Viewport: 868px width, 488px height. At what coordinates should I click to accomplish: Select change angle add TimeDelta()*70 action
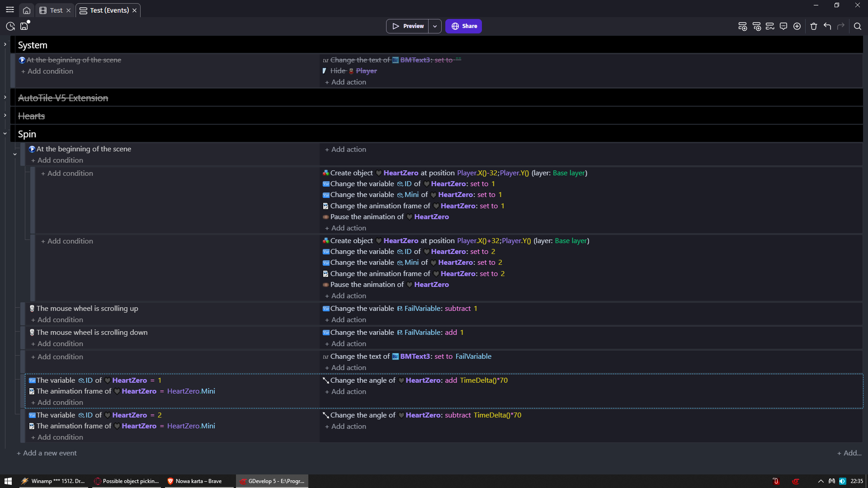click(x=415, y=380)
